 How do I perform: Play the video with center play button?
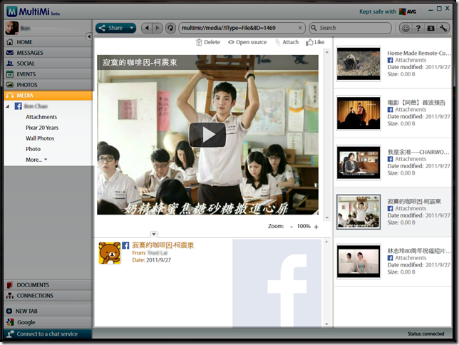[207, 134]
